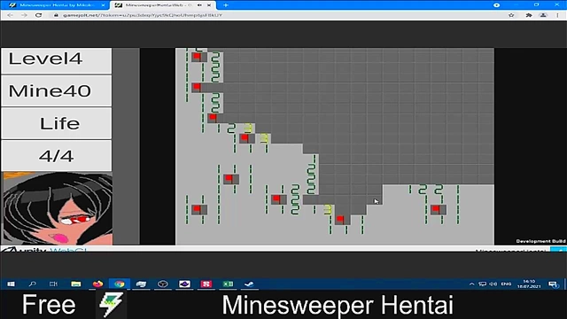Image resolution: width=567 pixels, height=319 pixels.
Task: Open Windows taskbar search
Action: [33, 284]
